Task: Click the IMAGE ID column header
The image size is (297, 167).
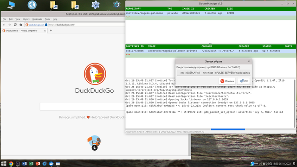Action: 188,9
